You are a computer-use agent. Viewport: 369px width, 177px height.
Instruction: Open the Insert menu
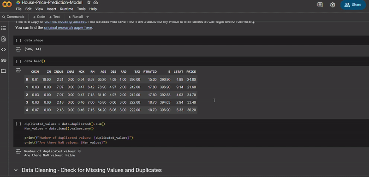[x=52, y=9]
